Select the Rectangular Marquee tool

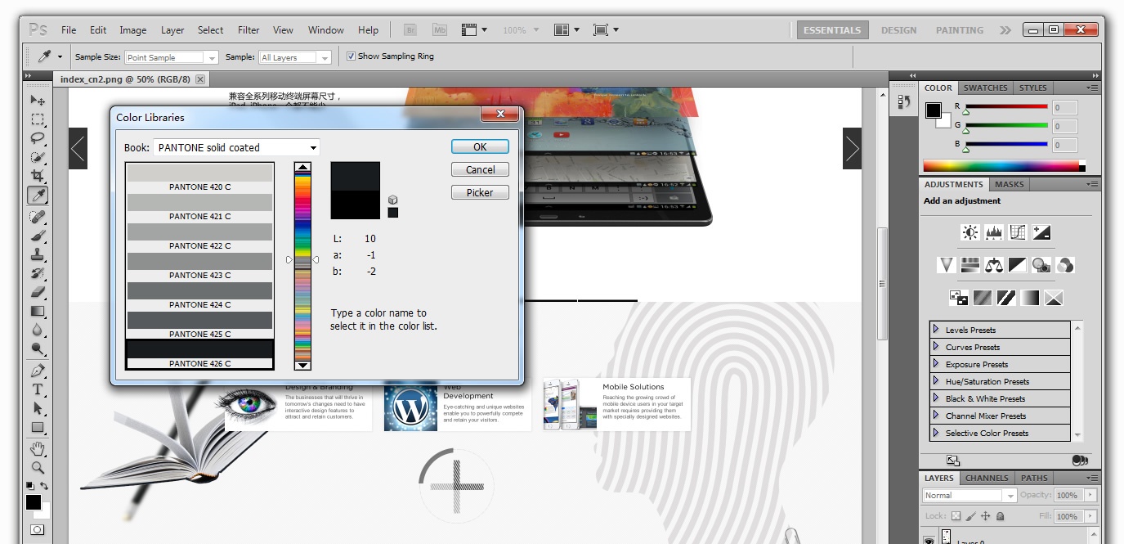38,119
